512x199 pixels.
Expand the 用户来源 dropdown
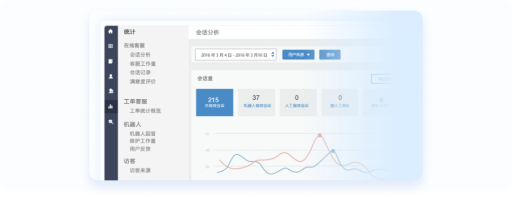pyautogui.click(x=298, y=55)
